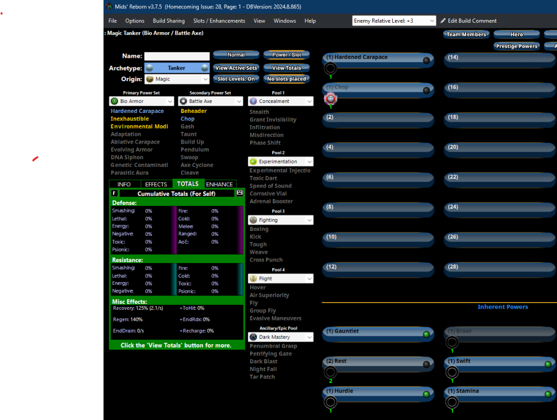This screenshot has height=420, width=557.
Task: Click the empty enhancement slot under Stamina
Action: 452,402
